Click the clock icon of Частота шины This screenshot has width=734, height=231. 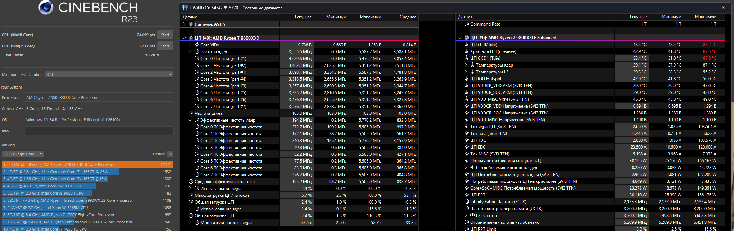click(x=191, y=113)
